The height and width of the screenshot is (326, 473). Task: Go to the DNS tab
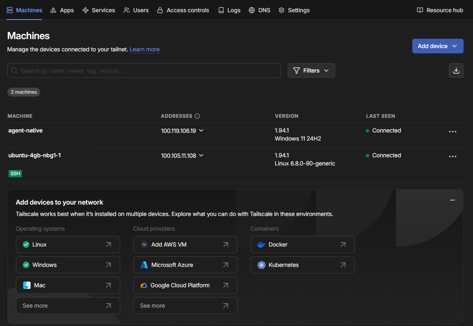click(260, 10)
